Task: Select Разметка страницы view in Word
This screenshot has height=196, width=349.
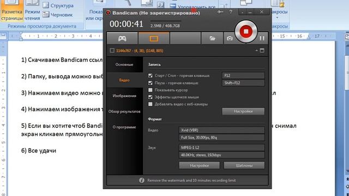Action: tap(12, 11)
